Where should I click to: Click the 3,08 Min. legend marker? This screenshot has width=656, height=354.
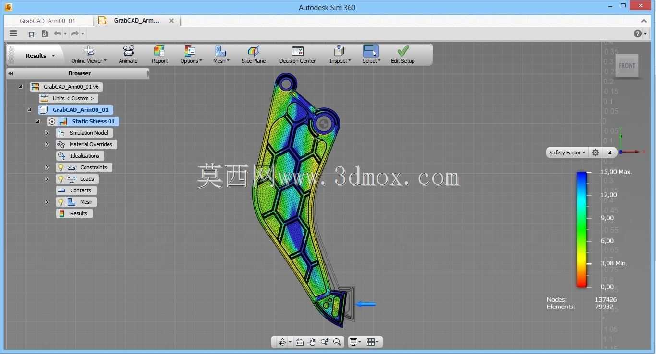point(614,263)
